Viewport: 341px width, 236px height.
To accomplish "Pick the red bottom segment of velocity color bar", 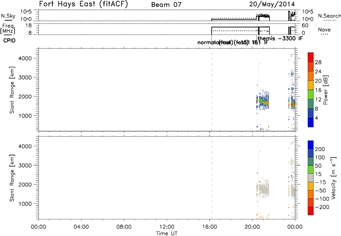I will click(311, 211).
